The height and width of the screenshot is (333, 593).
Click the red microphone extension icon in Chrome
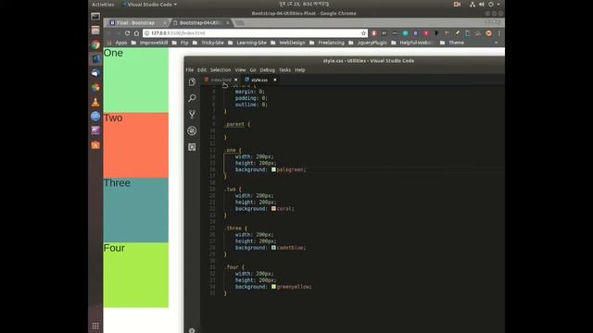tap(374, 33)
